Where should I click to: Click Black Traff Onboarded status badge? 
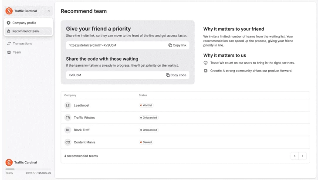[149, 130]
